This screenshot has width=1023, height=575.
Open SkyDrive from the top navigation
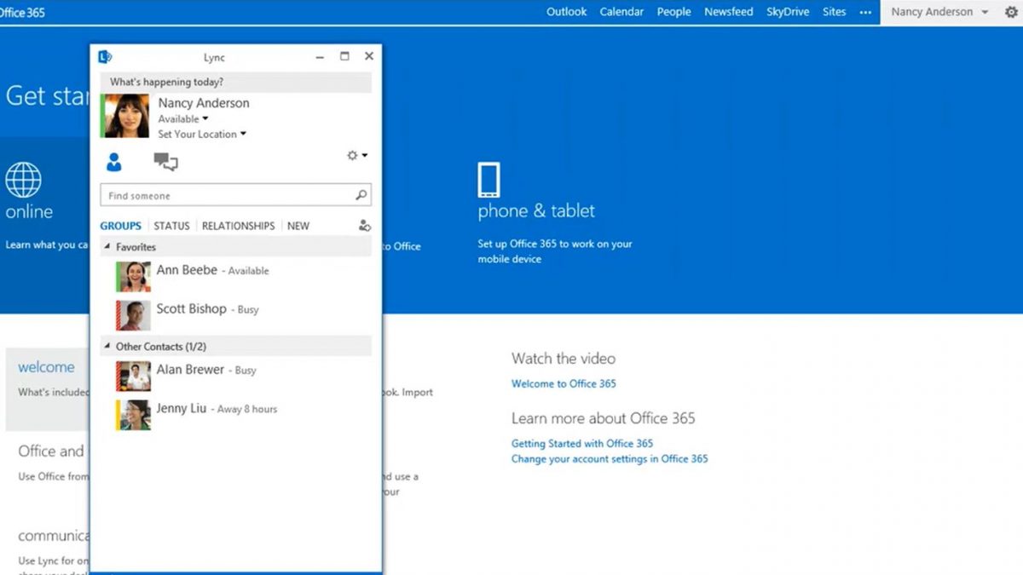click(788, 12)
